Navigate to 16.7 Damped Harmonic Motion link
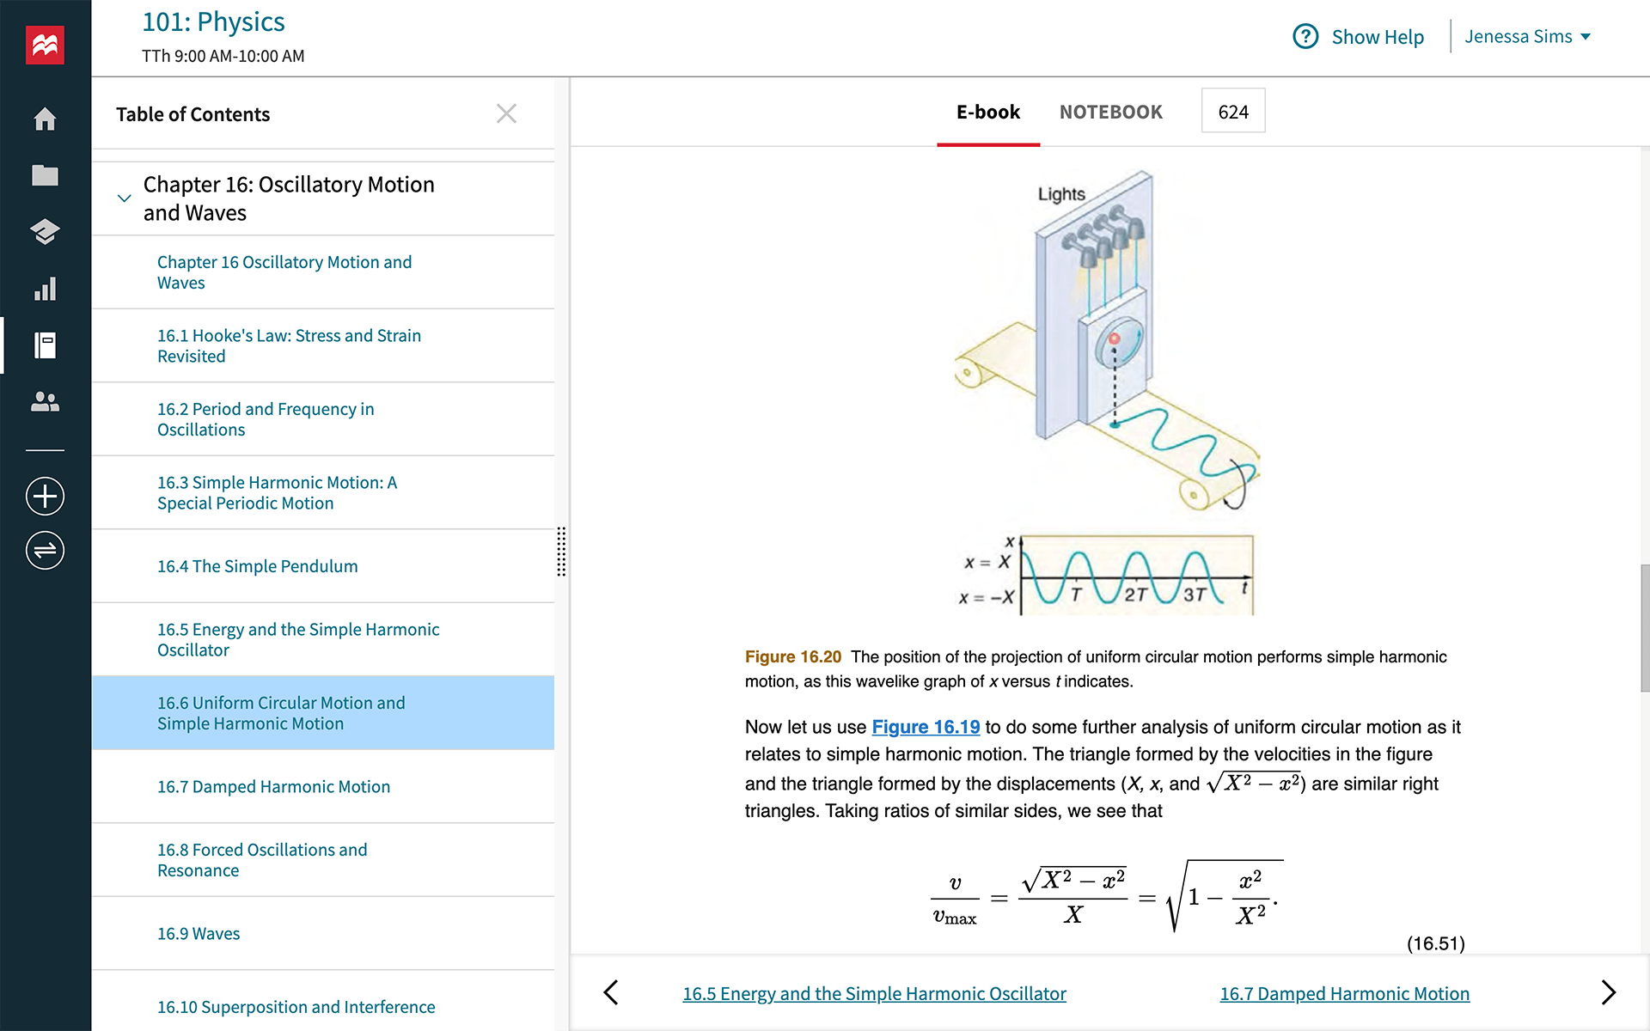This screenshot has height=1031, width=1650. (x=273, y=785)
